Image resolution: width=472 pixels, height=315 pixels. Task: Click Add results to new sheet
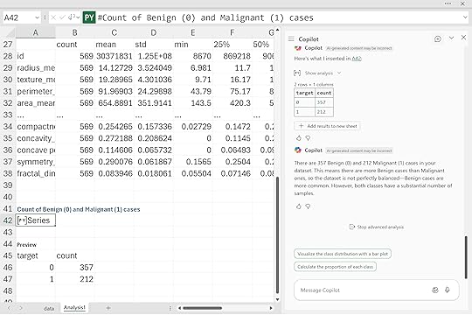(327, 126)
